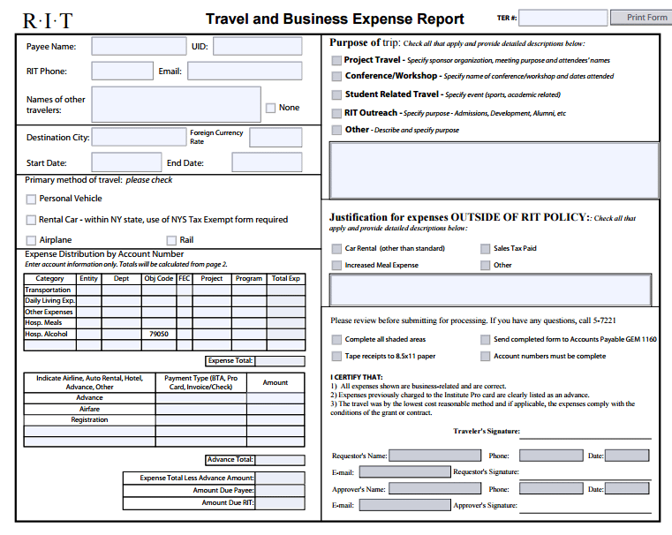Check the Sales Tax Paid checkbox
Viewport: 672px width, 535px height.
pos(485,249)
